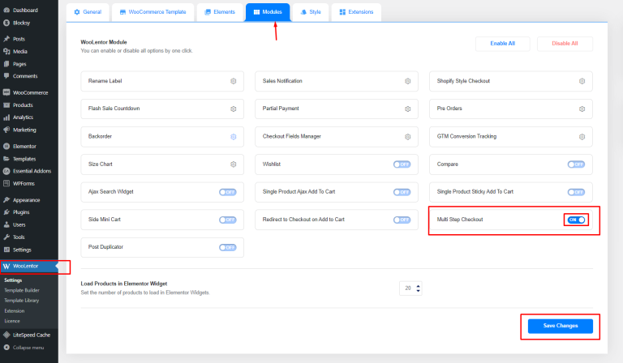Toggle the Side Mini Cart switch
Viewport: 623px width, 363px height.
click(228, 220)
